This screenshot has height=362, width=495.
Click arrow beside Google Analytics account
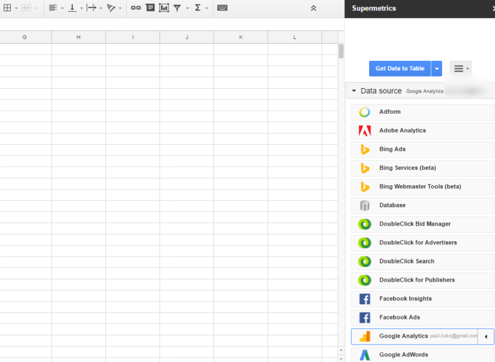[486, 336]
